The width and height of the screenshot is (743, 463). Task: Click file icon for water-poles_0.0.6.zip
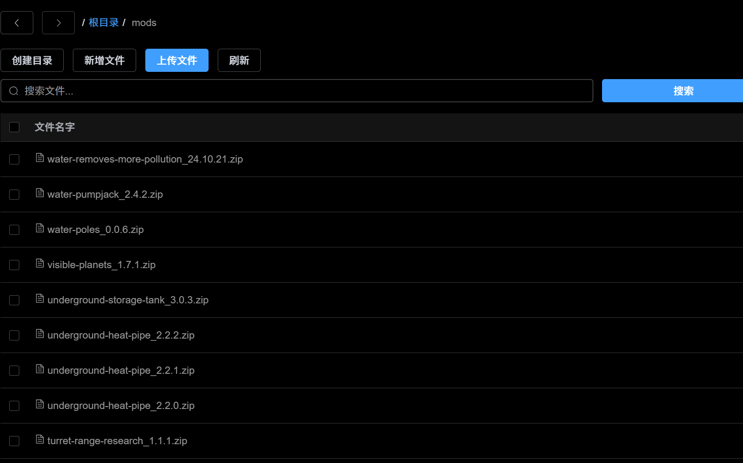(40, 229)
